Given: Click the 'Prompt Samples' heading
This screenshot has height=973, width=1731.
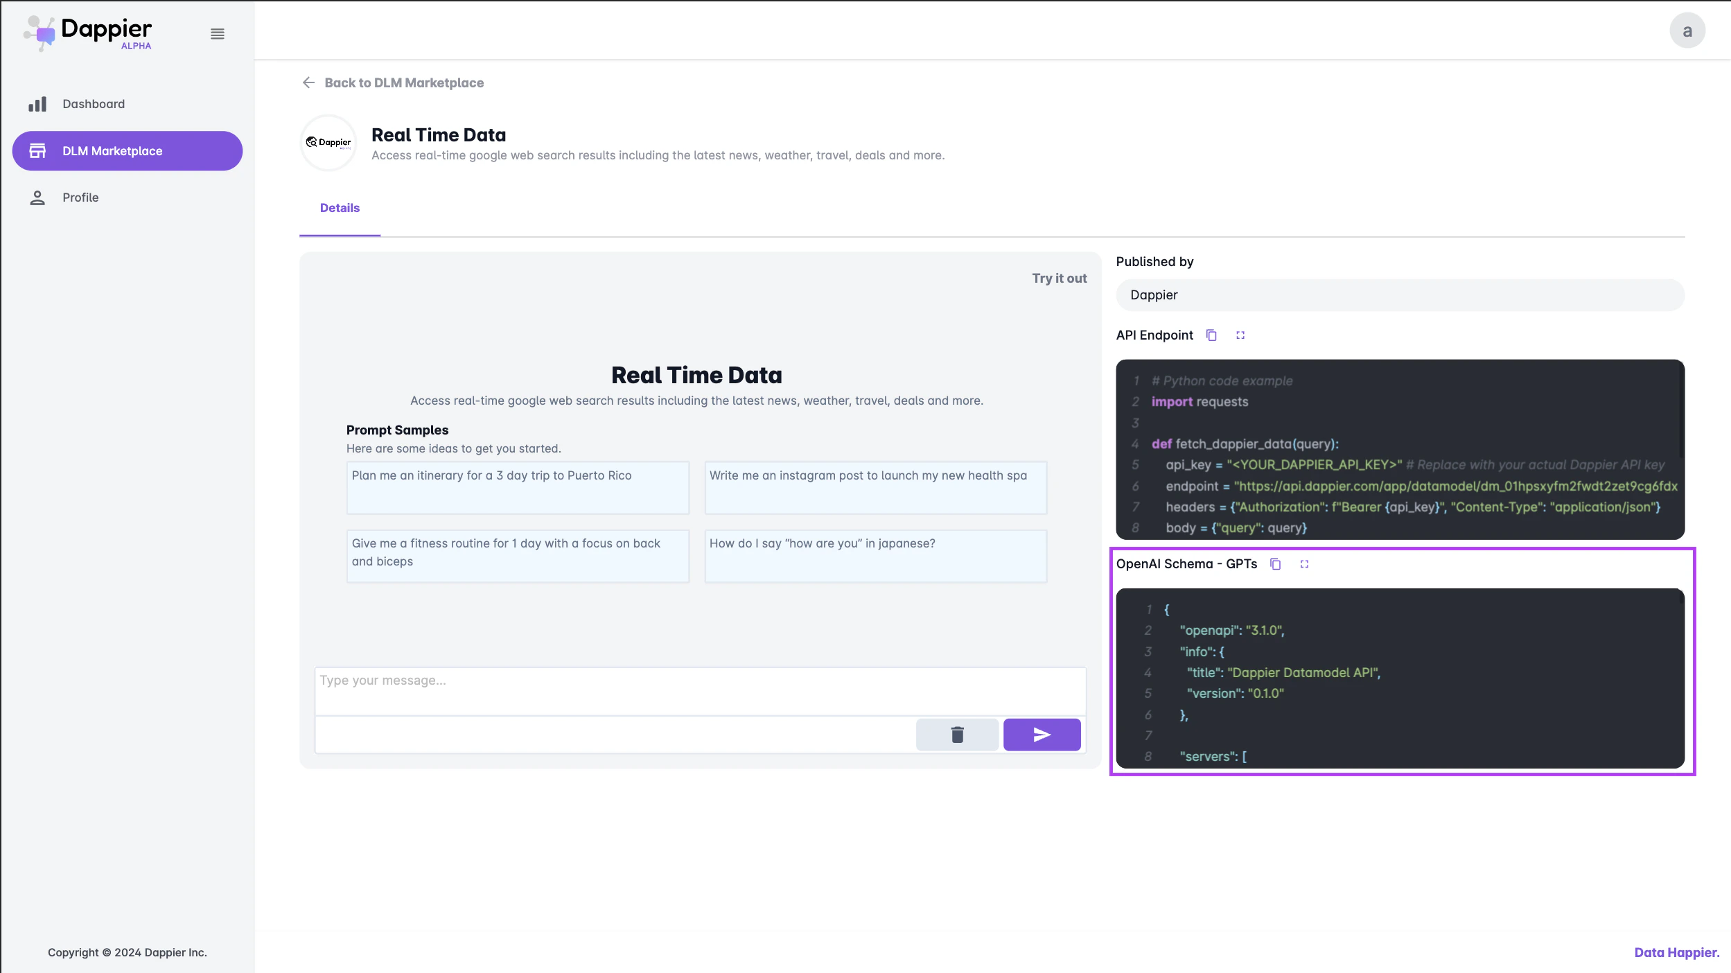Looking at the screenshot, I should 397,430.
